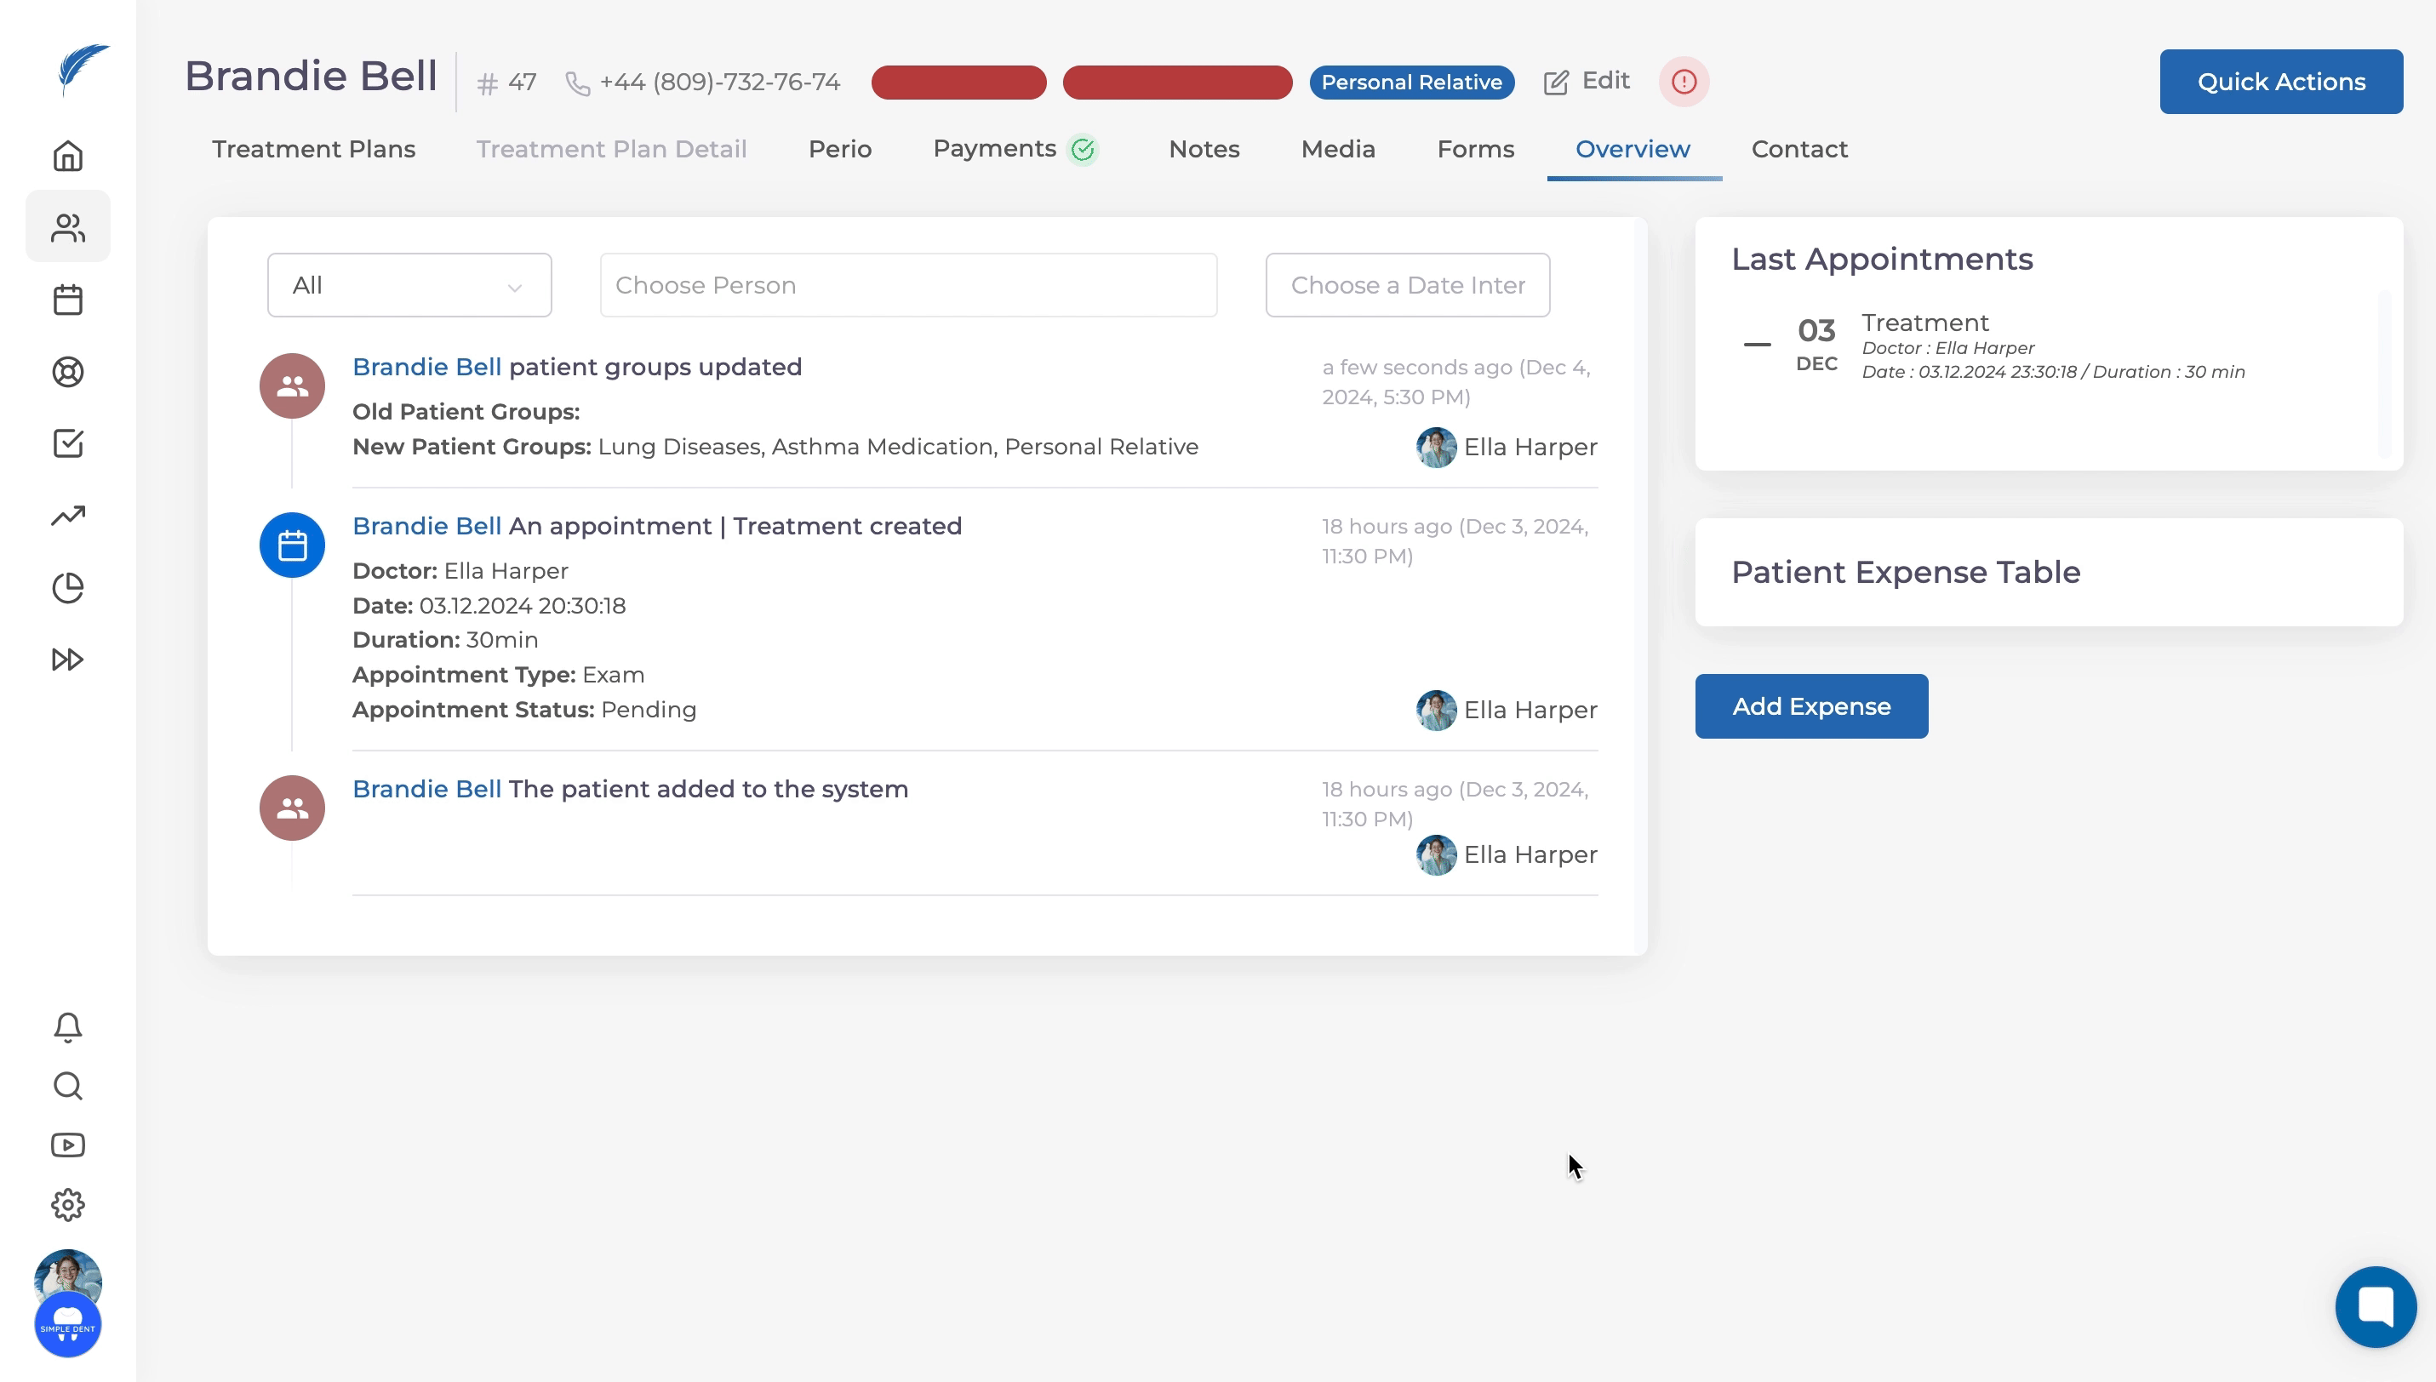Open the video tutorials play icon
The width and height of the screenshot is (2436, 1382).
[x=67, y=1145]
